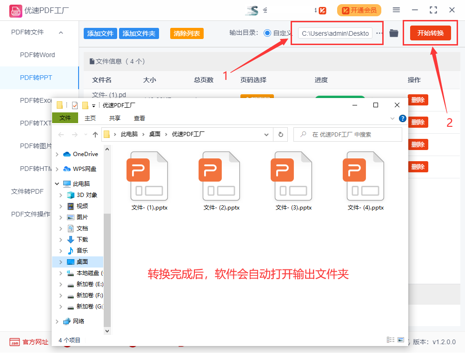The image size is (465, 353).
Task: Click the Explorer back arrow
Action: click(61, 135)
